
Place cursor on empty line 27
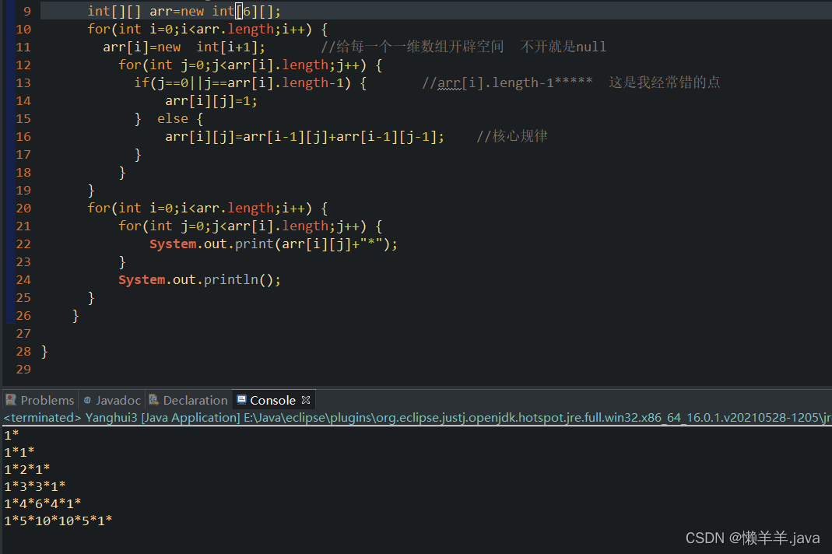click(233, 333)
